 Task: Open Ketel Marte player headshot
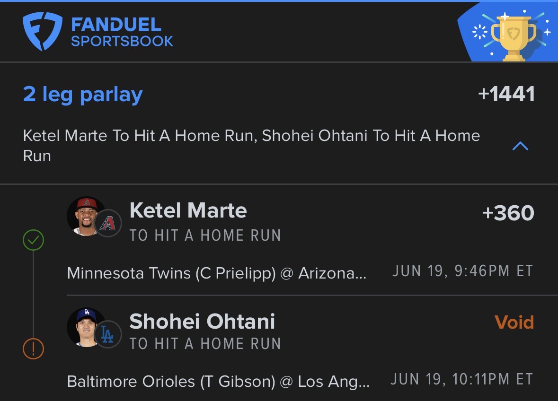tap(85, 216)
